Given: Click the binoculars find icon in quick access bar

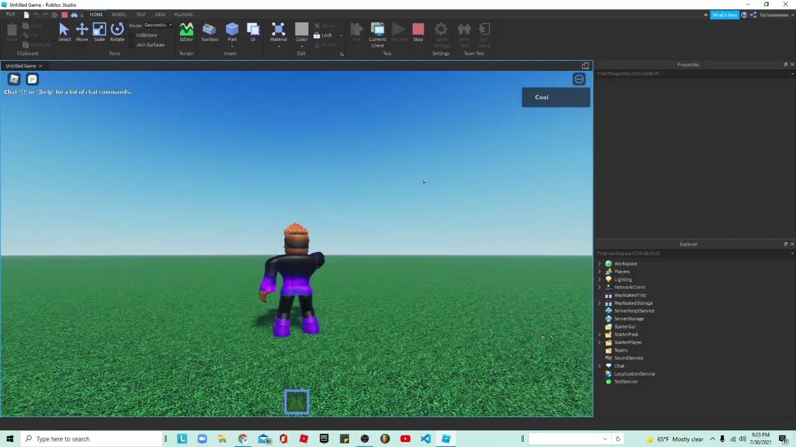Looking at the screenshot, I should (x=74, y=14).
